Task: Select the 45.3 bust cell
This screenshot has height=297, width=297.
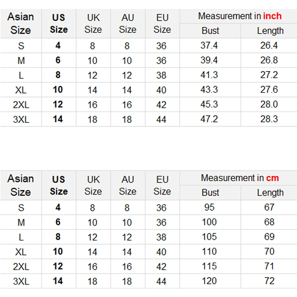Action: (209, 104)
